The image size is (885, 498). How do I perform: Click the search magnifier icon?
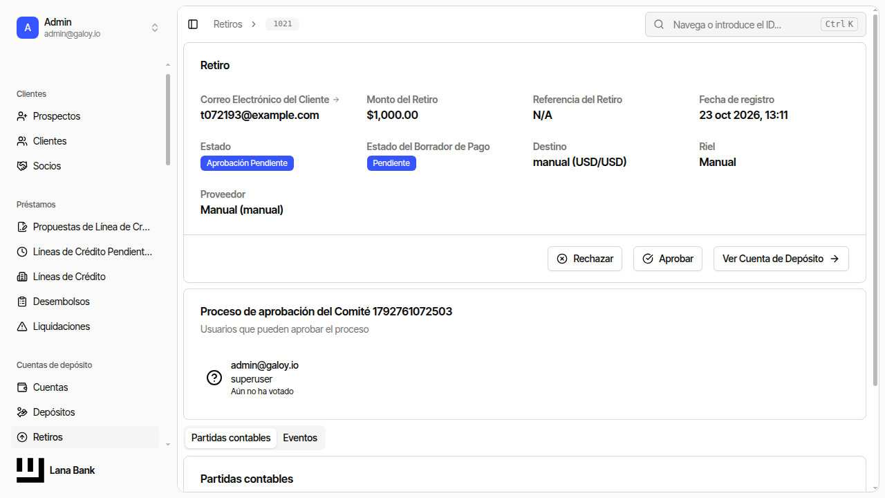(660, 24)
